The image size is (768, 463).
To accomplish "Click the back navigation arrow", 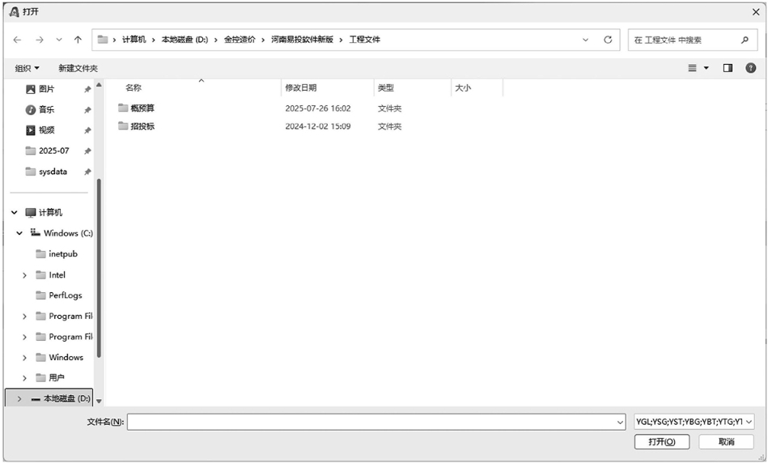I will pyautogui.click(x=17, y=40).
